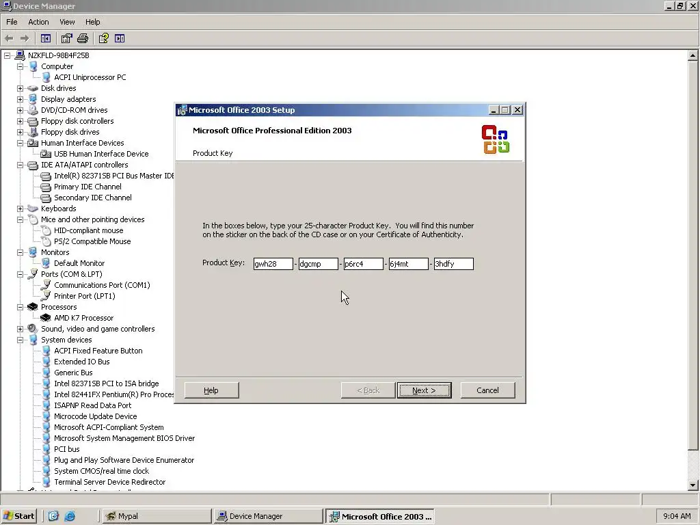Select the USB Human Interface Device icon
Image resolution: width=700 pixels, height=525 pixels.
click(x=46, y=154)
